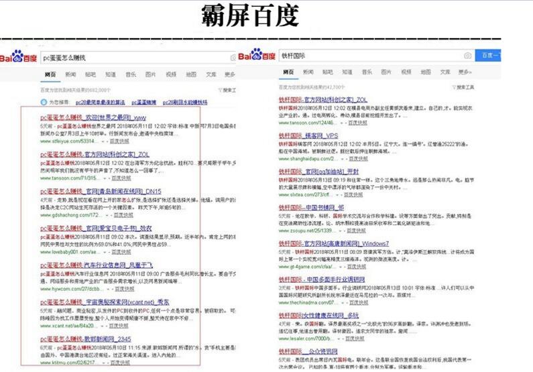Expand dropdown arrow after www.zsoupu.net URL
The height and width of the screenshot is (372, 533).
[x=340, y=231]
